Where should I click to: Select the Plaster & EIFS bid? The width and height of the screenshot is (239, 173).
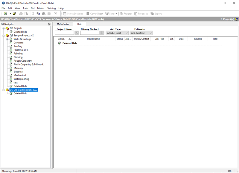click(21, 50)
